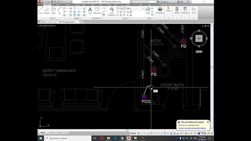Select the Line drawing tool

tap(40, 11)
